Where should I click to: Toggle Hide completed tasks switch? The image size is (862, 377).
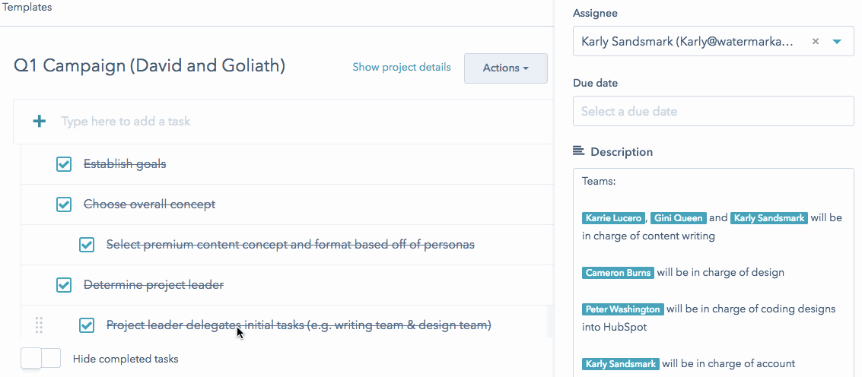40,358
